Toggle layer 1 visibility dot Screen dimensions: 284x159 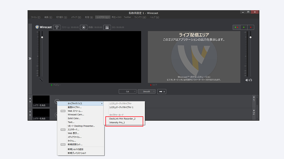coord(254,97)
